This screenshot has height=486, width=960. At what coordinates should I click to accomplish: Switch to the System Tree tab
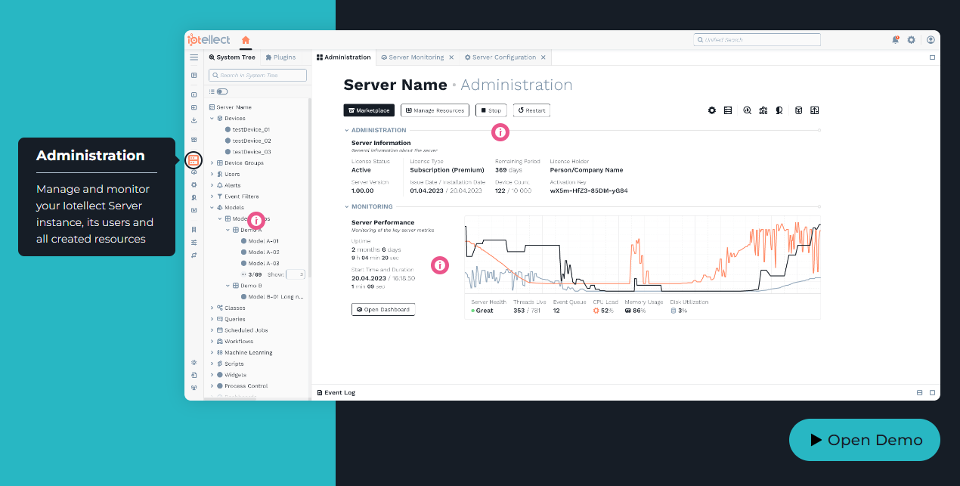pyautogui.click(x=232, y=57)
